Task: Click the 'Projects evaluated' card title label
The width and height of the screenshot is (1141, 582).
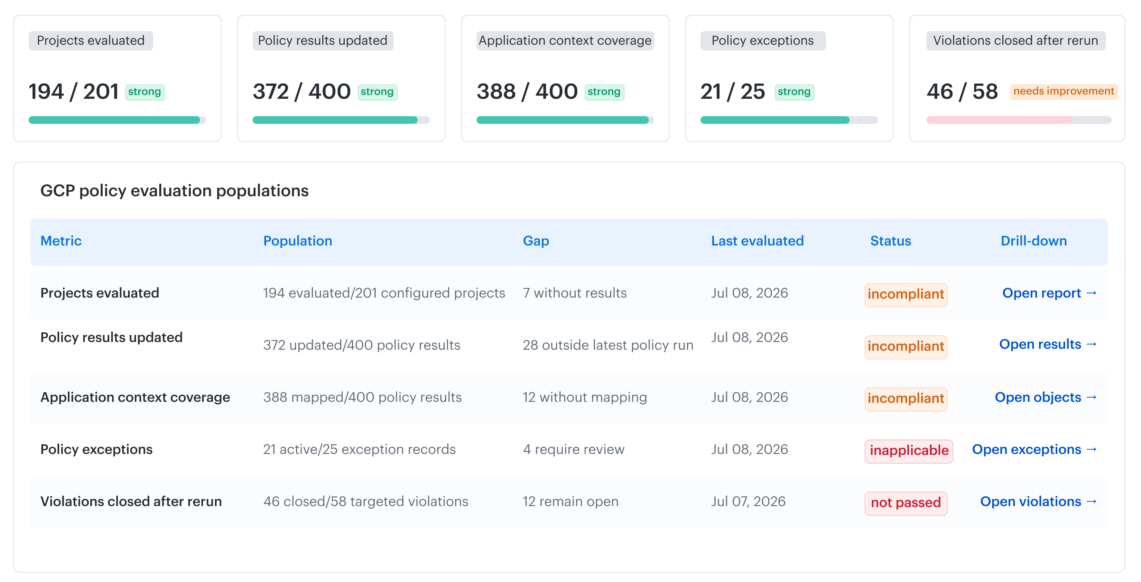Action: pyautogui.click(x=91, y=41)
